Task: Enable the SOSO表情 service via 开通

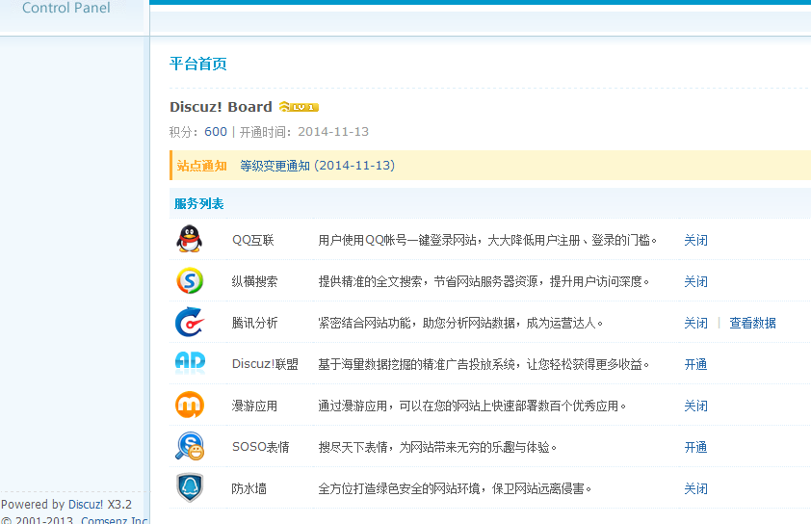Action: [695, 447]
